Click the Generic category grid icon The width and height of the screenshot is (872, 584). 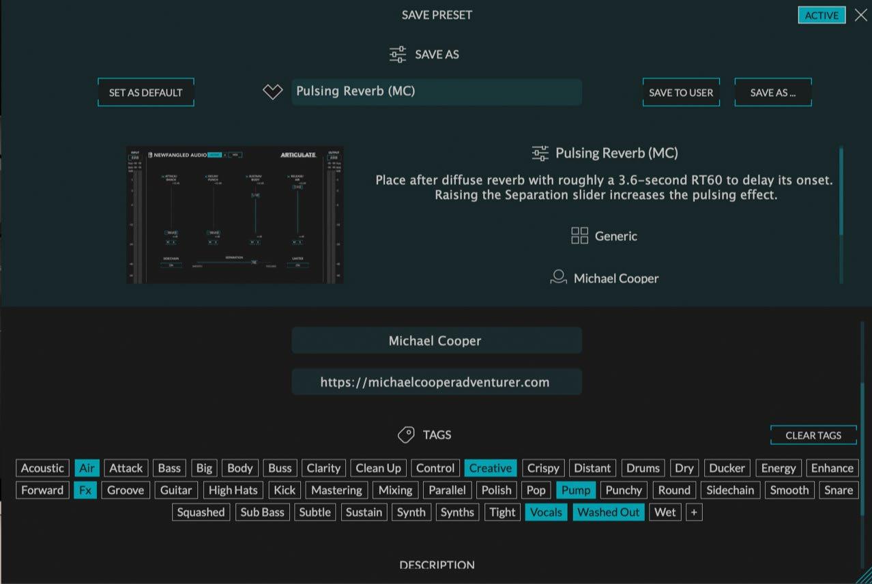(579, 236)
